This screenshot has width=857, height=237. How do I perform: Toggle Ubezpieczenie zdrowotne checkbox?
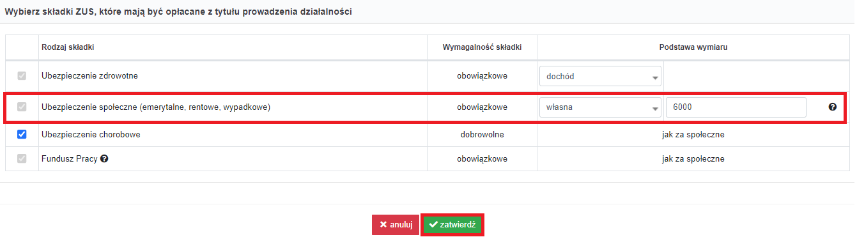click(x=22, y=76)
